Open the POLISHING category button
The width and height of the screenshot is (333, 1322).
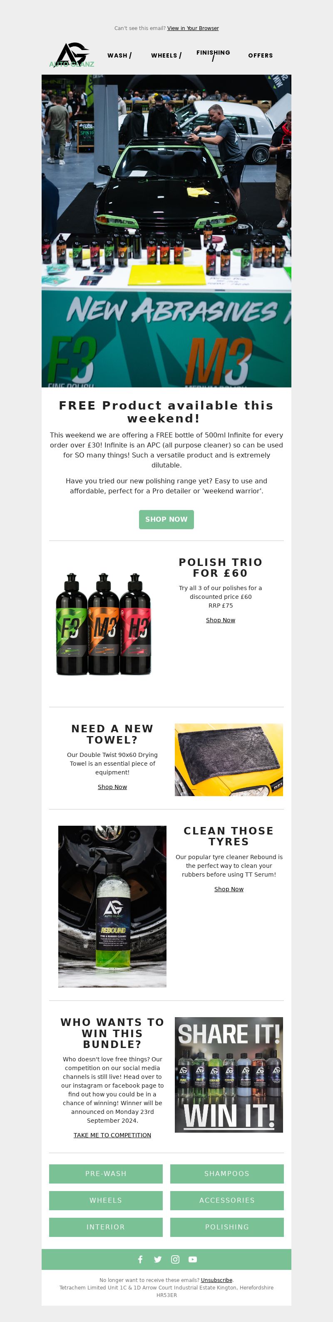(227, 1226)
